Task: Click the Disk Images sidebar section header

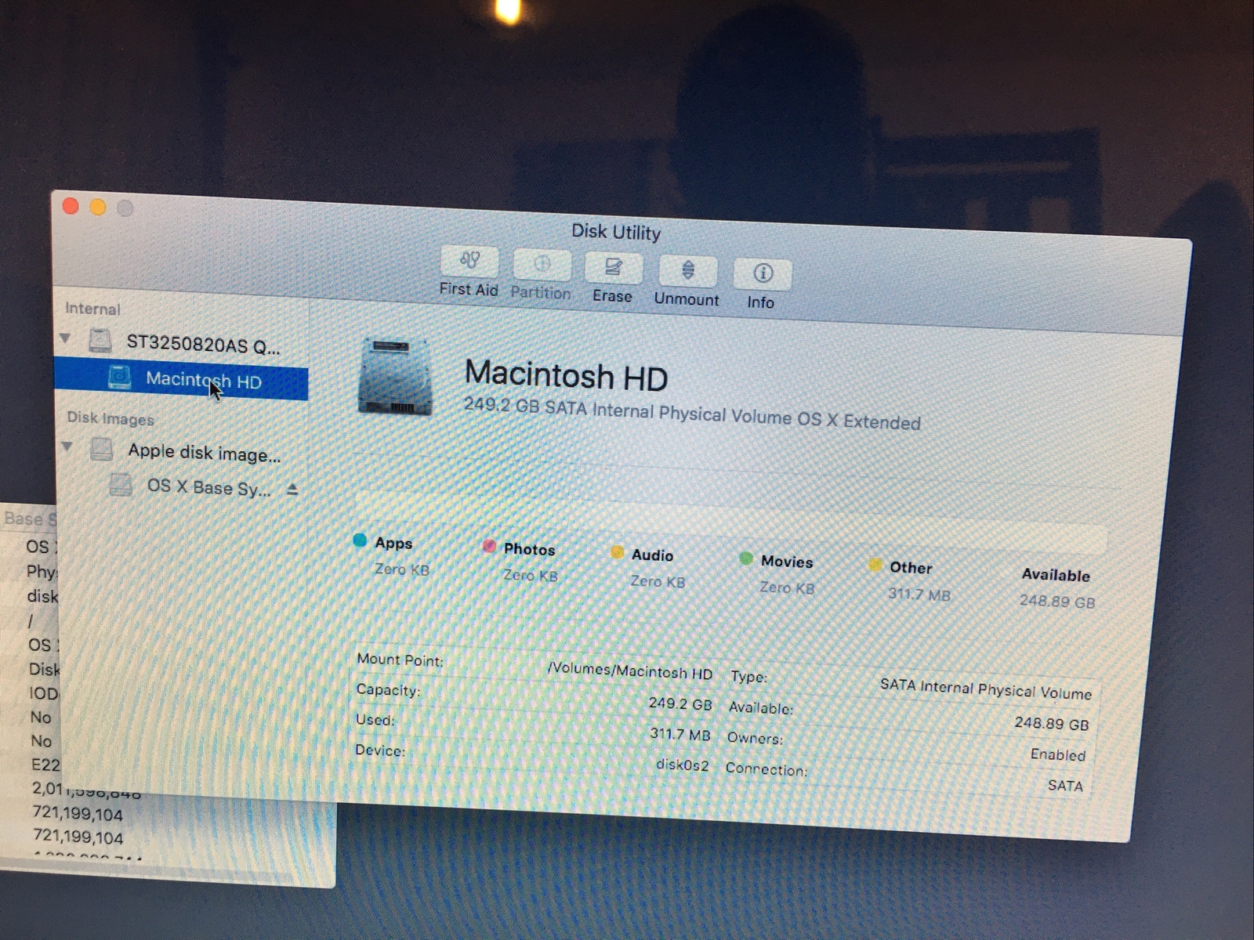Action: click(x=111, y=418)
